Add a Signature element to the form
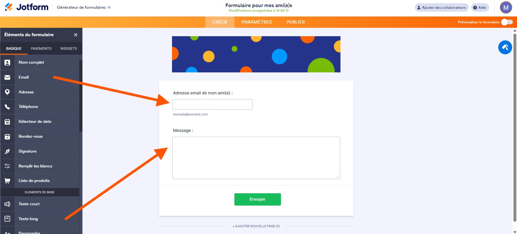517x234 pixels. point(27,151)
